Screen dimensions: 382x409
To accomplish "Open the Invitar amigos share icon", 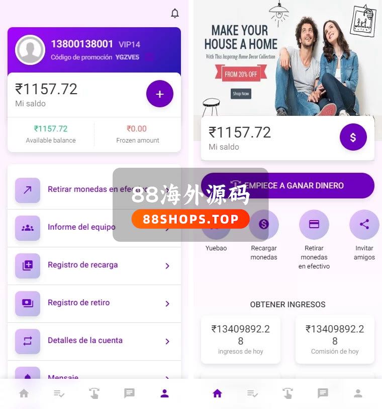I will click(364, 224).
